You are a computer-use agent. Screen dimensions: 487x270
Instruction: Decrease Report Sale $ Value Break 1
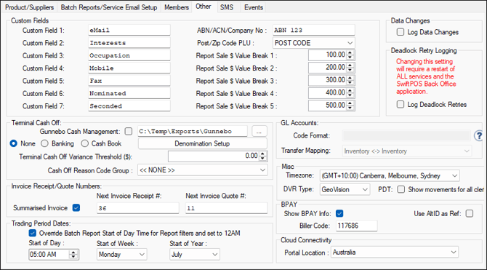(x=350, y=57)
